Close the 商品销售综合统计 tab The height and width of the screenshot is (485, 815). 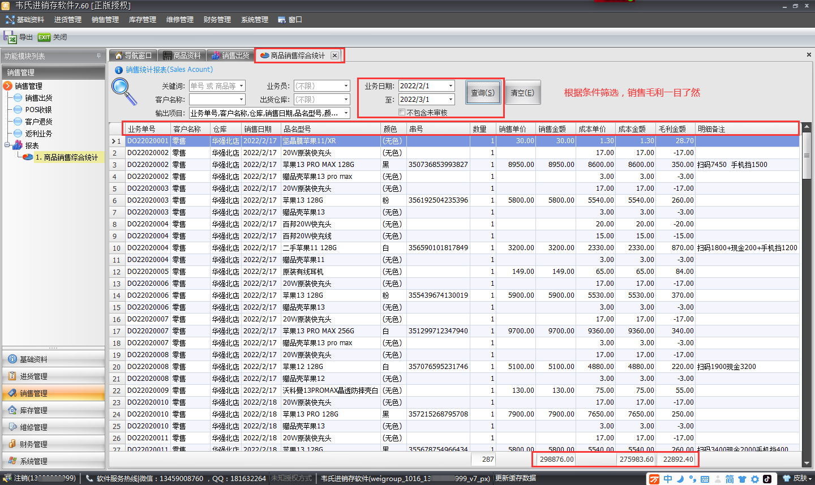pos(335,55)
